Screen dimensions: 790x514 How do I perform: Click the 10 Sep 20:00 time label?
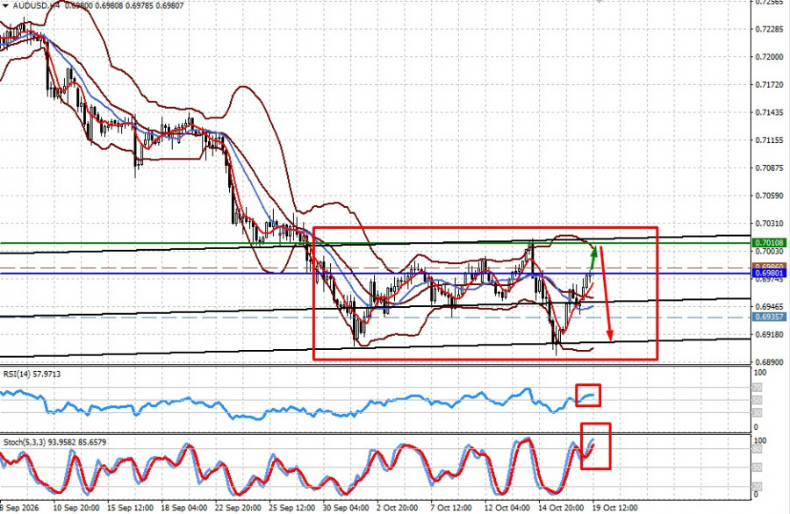tap(76, 508)
